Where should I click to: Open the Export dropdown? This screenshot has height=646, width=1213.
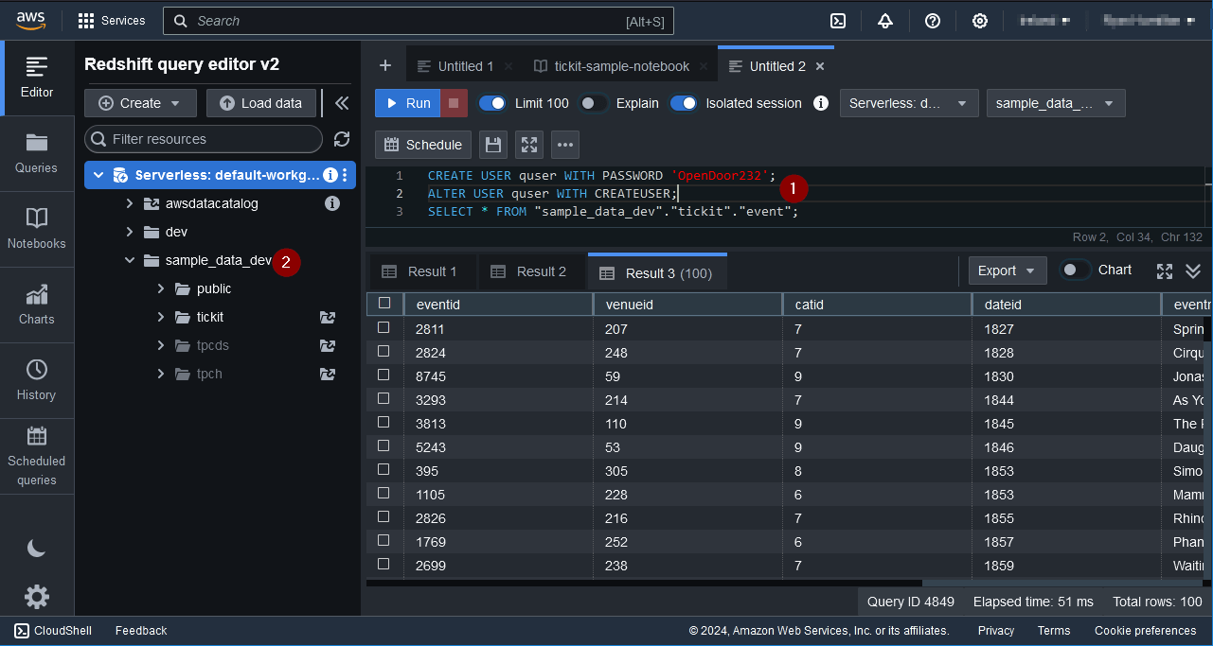(x=1008, y=271)
